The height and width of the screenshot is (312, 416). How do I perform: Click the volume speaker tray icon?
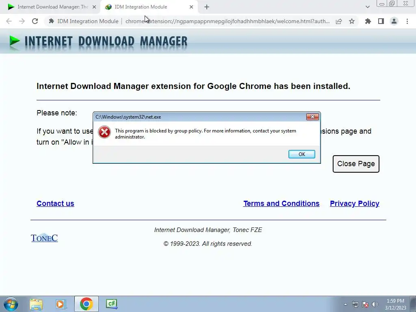375,304
